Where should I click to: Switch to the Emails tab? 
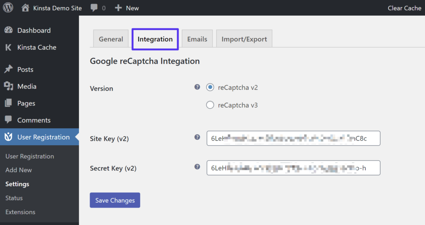197,39
